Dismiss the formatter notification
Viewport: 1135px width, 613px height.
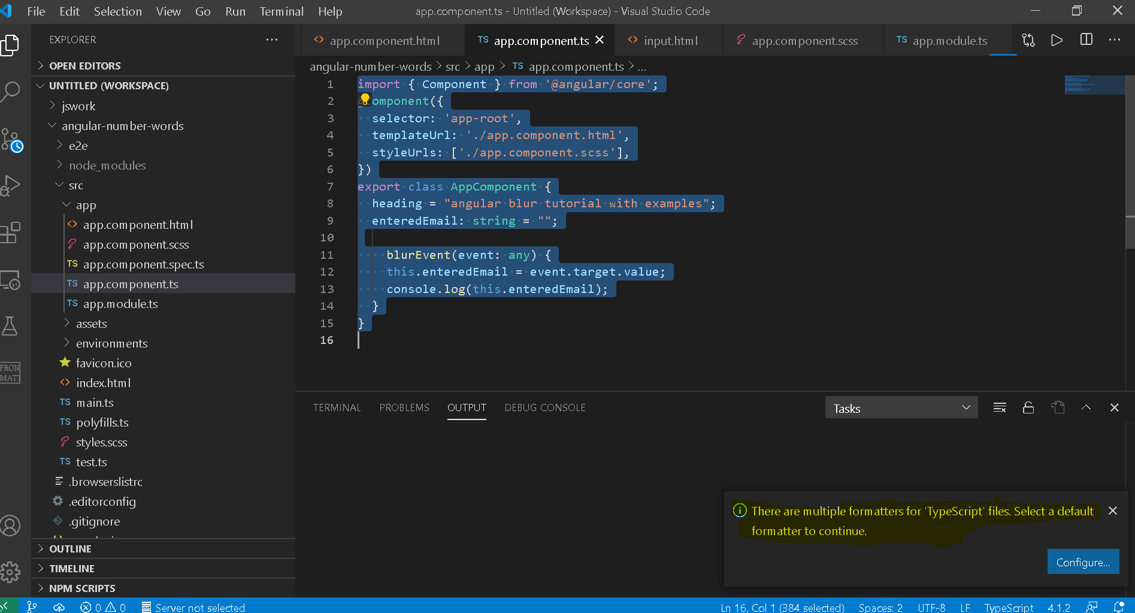click(x=1113, y=511)
